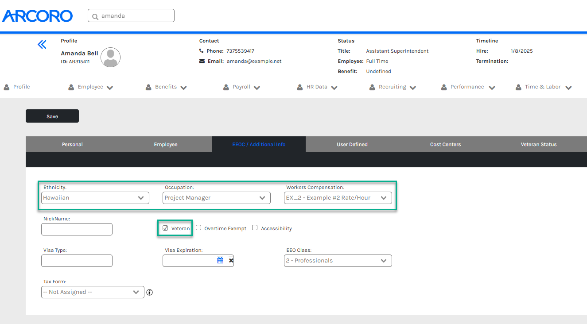Select the EEOC / Additional Info tab
The height and width of the screenshot is (324, 587).
tap(259, 144)
